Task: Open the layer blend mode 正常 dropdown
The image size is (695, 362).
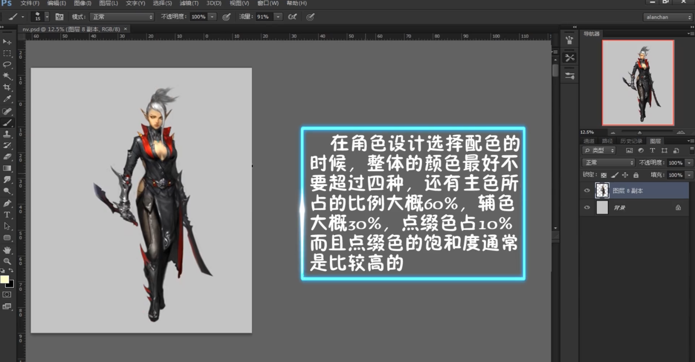Action: coord(608,163)
